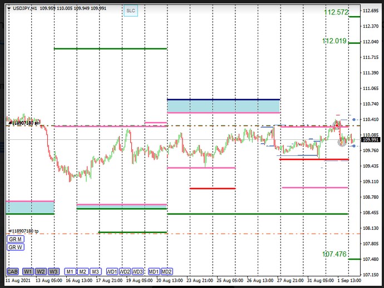Select the WD2 button
The height and width of the screenshot is (288, 384).
[125, 271]
